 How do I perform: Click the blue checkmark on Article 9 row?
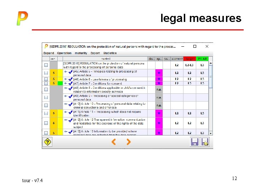point(70,96)
